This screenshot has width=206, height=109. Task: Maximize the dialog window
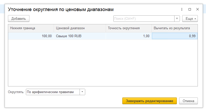point(190,9)
